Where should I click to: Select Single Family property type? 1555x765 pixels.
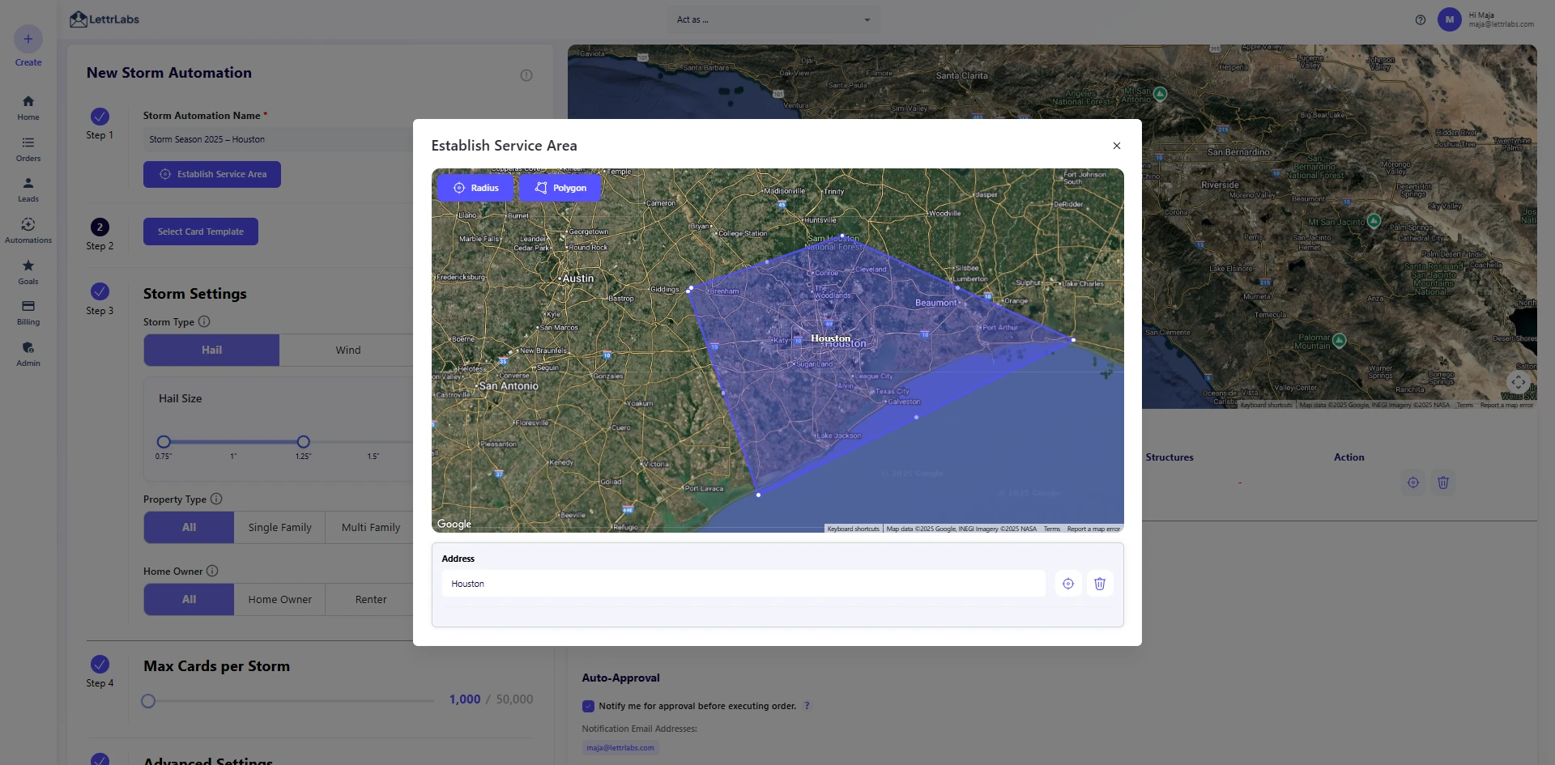[279, 527]
